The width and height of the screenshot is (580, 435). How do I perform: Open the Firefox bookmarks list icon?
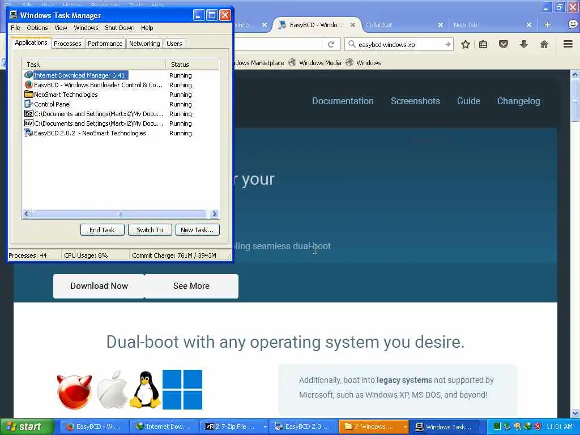[483, 44]
